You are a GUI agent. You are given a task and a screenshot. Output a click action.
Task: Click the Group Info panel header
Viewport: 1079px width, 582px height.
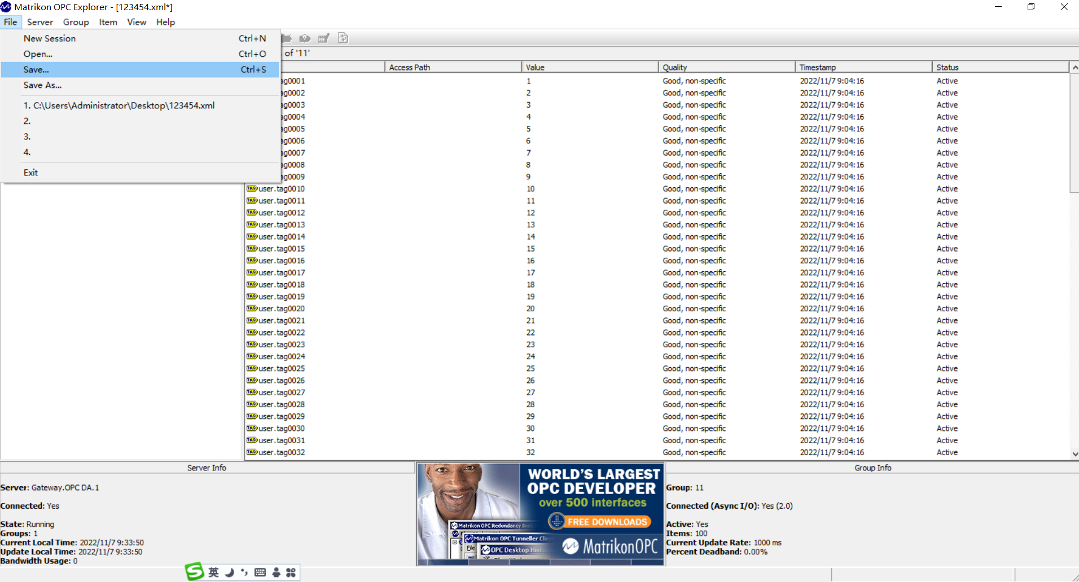point(872,468)
